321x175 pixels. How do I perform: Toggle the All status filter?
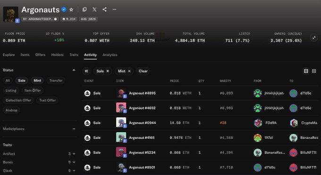pyautogui.click(x=8, y=80)
